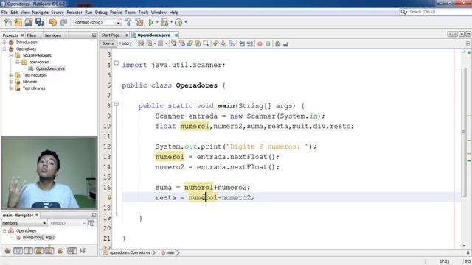The image size is (472, 265).
Task: Switch to the Services tab
Action: [52, 35]
